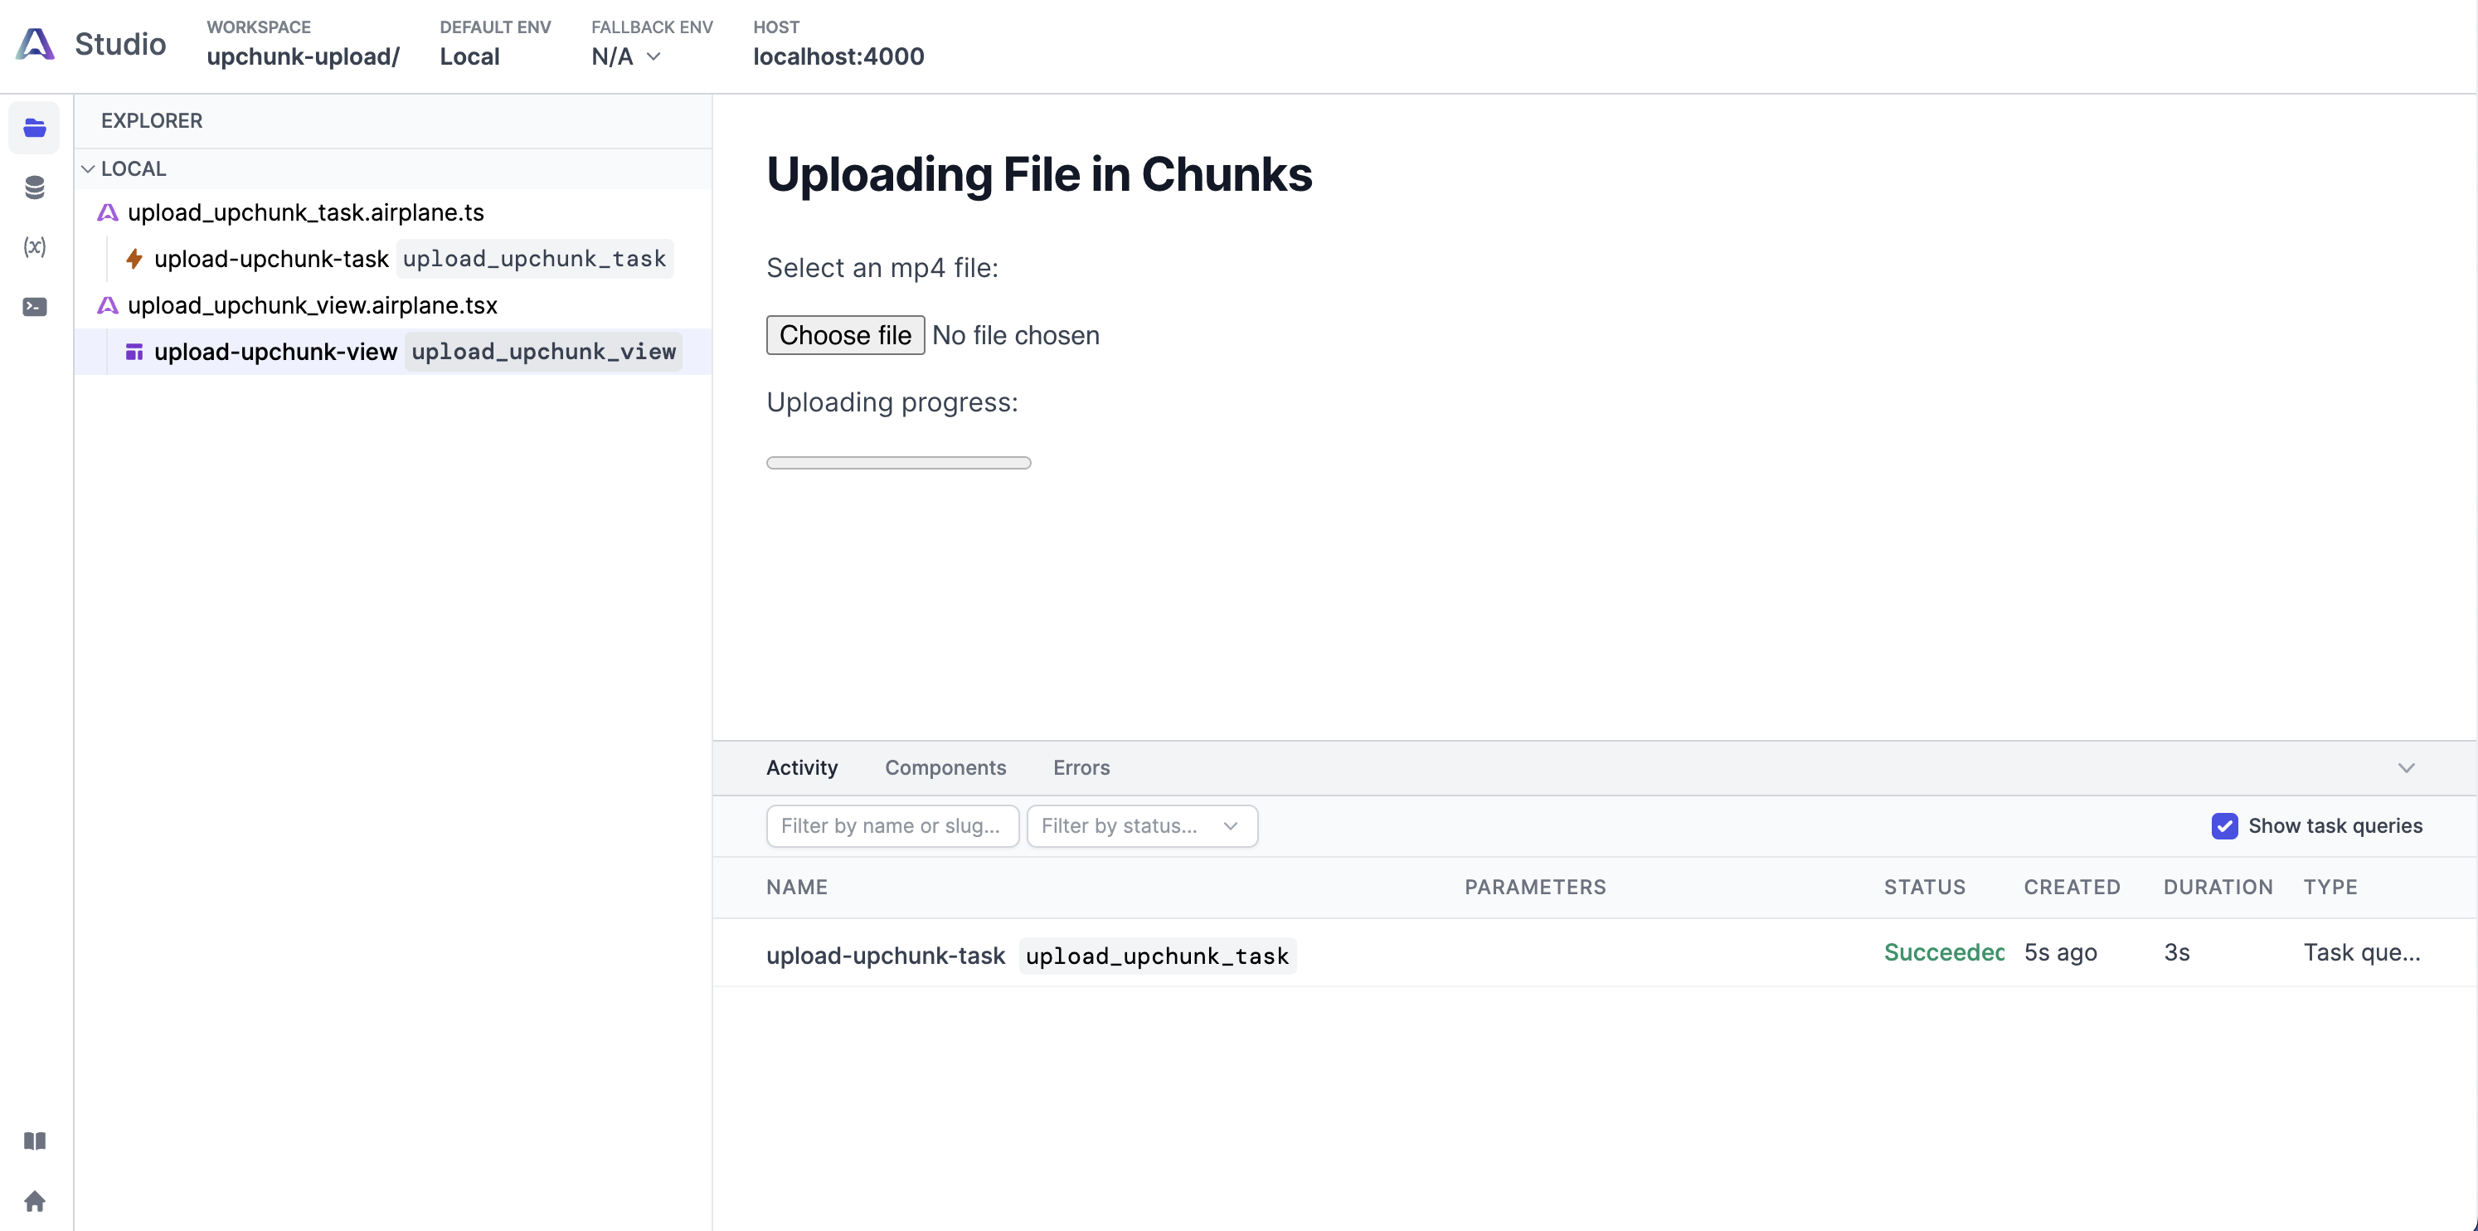Viewport: 2478px width, 1231px height.
Task: Focus the Filter by name or slug field
Action: 892,826
